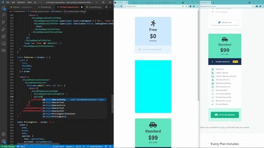Open the overflow menu after Go

(x=40, y=2)
